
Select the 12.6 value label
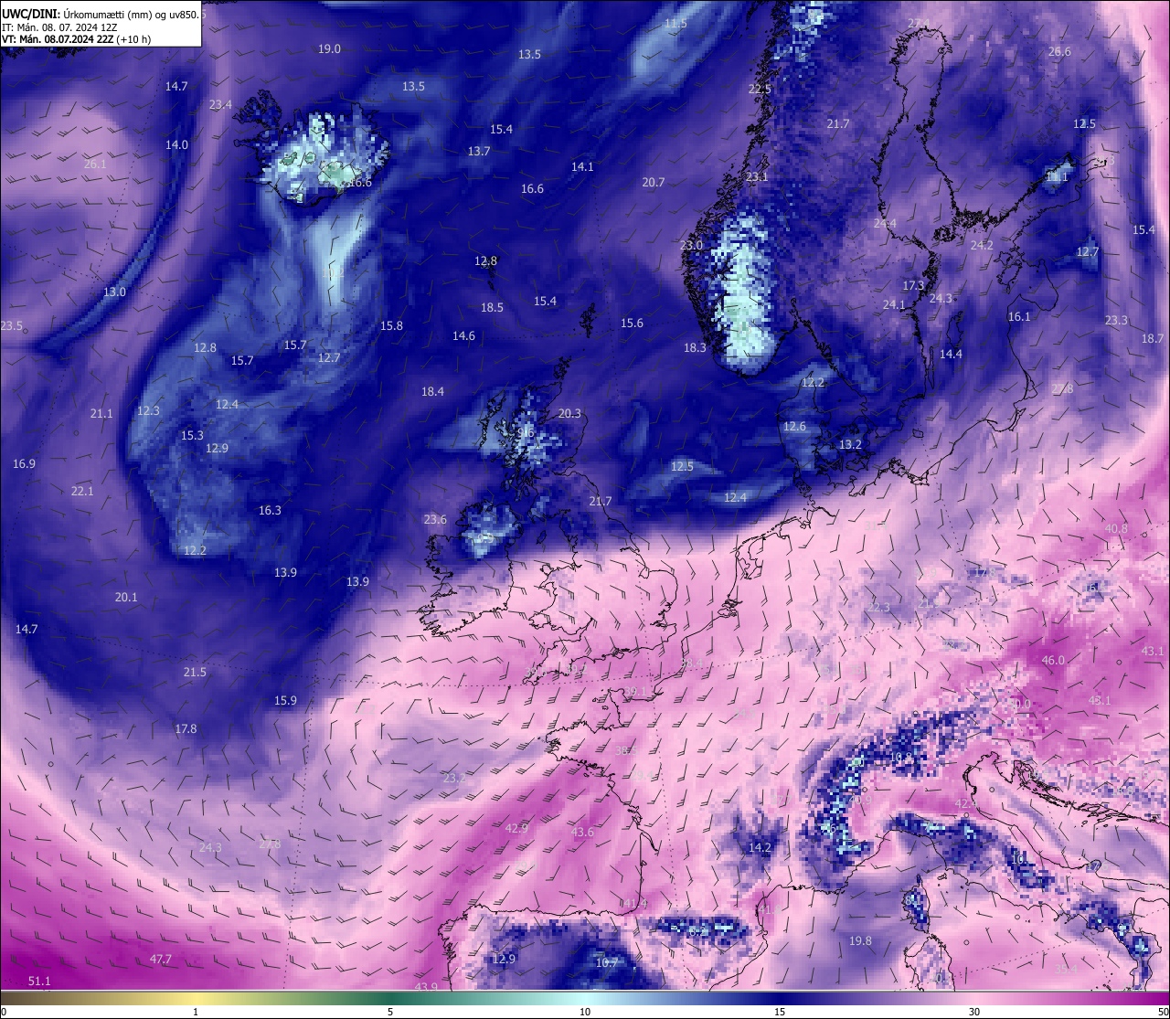pos(795,426)
